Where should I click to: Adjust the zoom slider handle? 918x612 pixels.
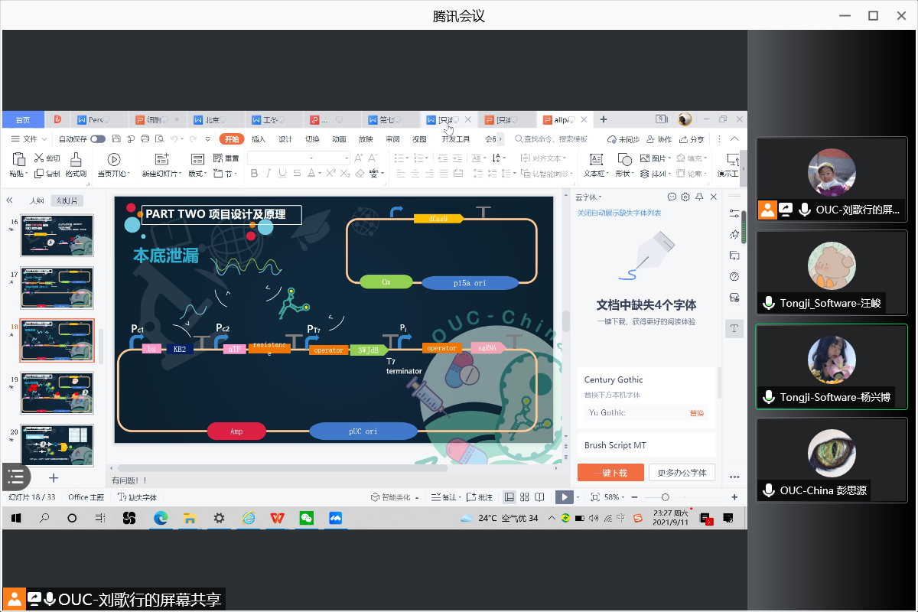[x=666, y=497]
